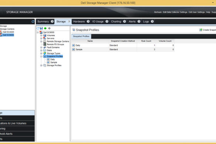Screen dimensions: 216x144
Task: Sort by the Volume Count column header
Action: (x=165, y=41)
